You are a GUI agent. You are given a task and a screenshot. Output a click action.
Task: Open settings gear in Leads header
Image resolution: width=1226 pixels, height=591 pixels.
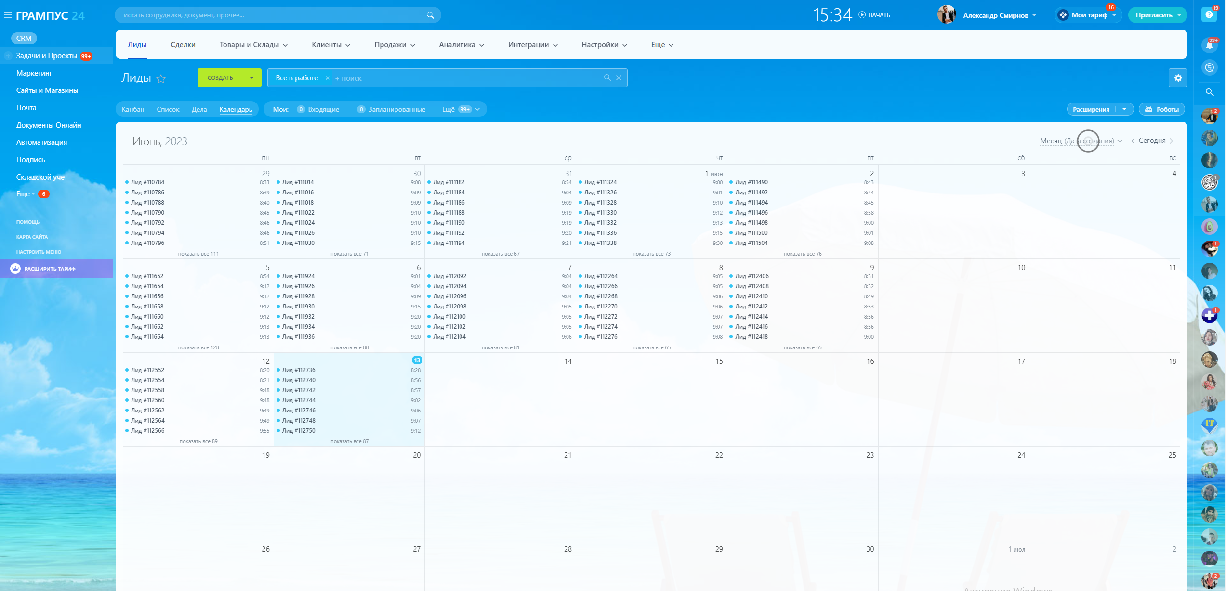pos(1178,78)
